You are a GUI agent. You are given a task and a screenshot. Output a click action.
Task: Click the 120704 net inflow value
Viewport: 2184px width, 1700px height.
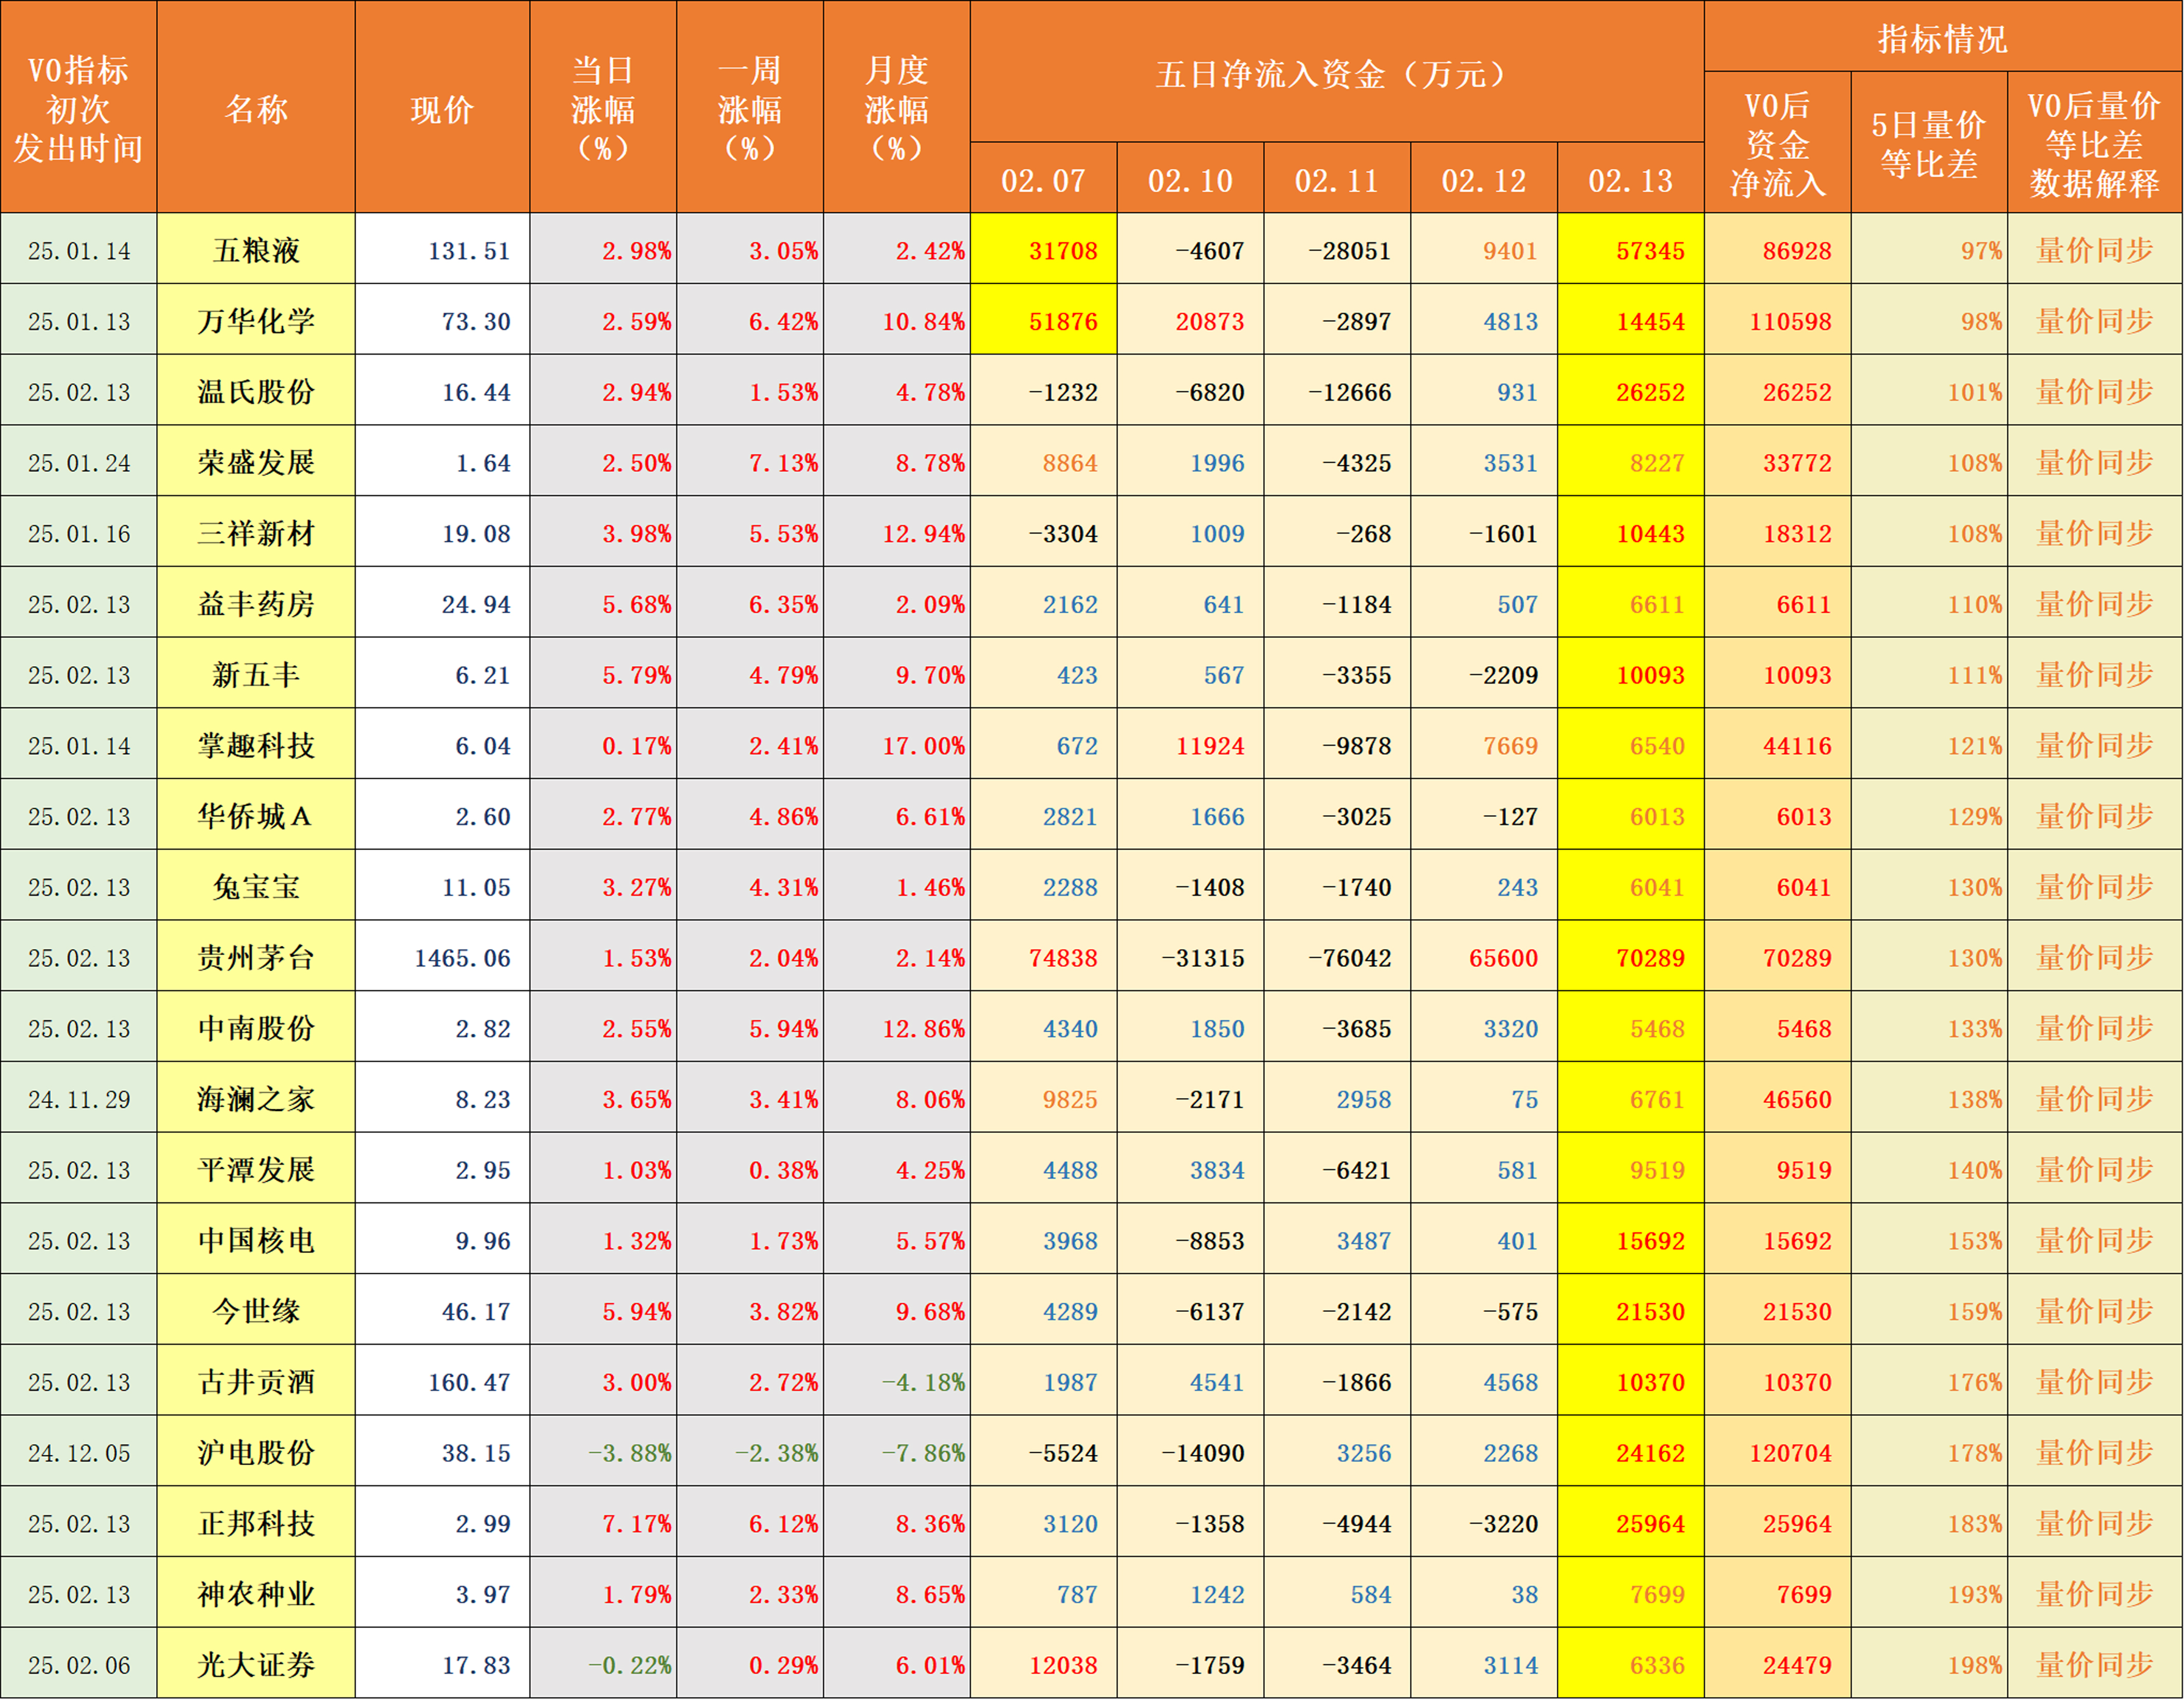pos(1789,1452)
